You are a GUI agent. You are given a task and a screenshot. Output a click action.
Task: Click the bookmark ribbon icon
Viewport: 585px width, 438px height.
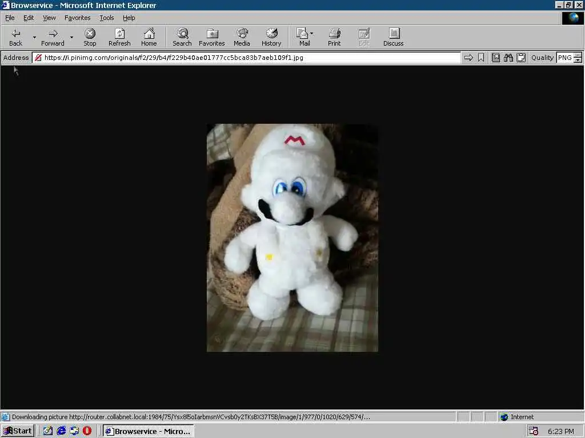pyautogui.click(x=481, y=58)
